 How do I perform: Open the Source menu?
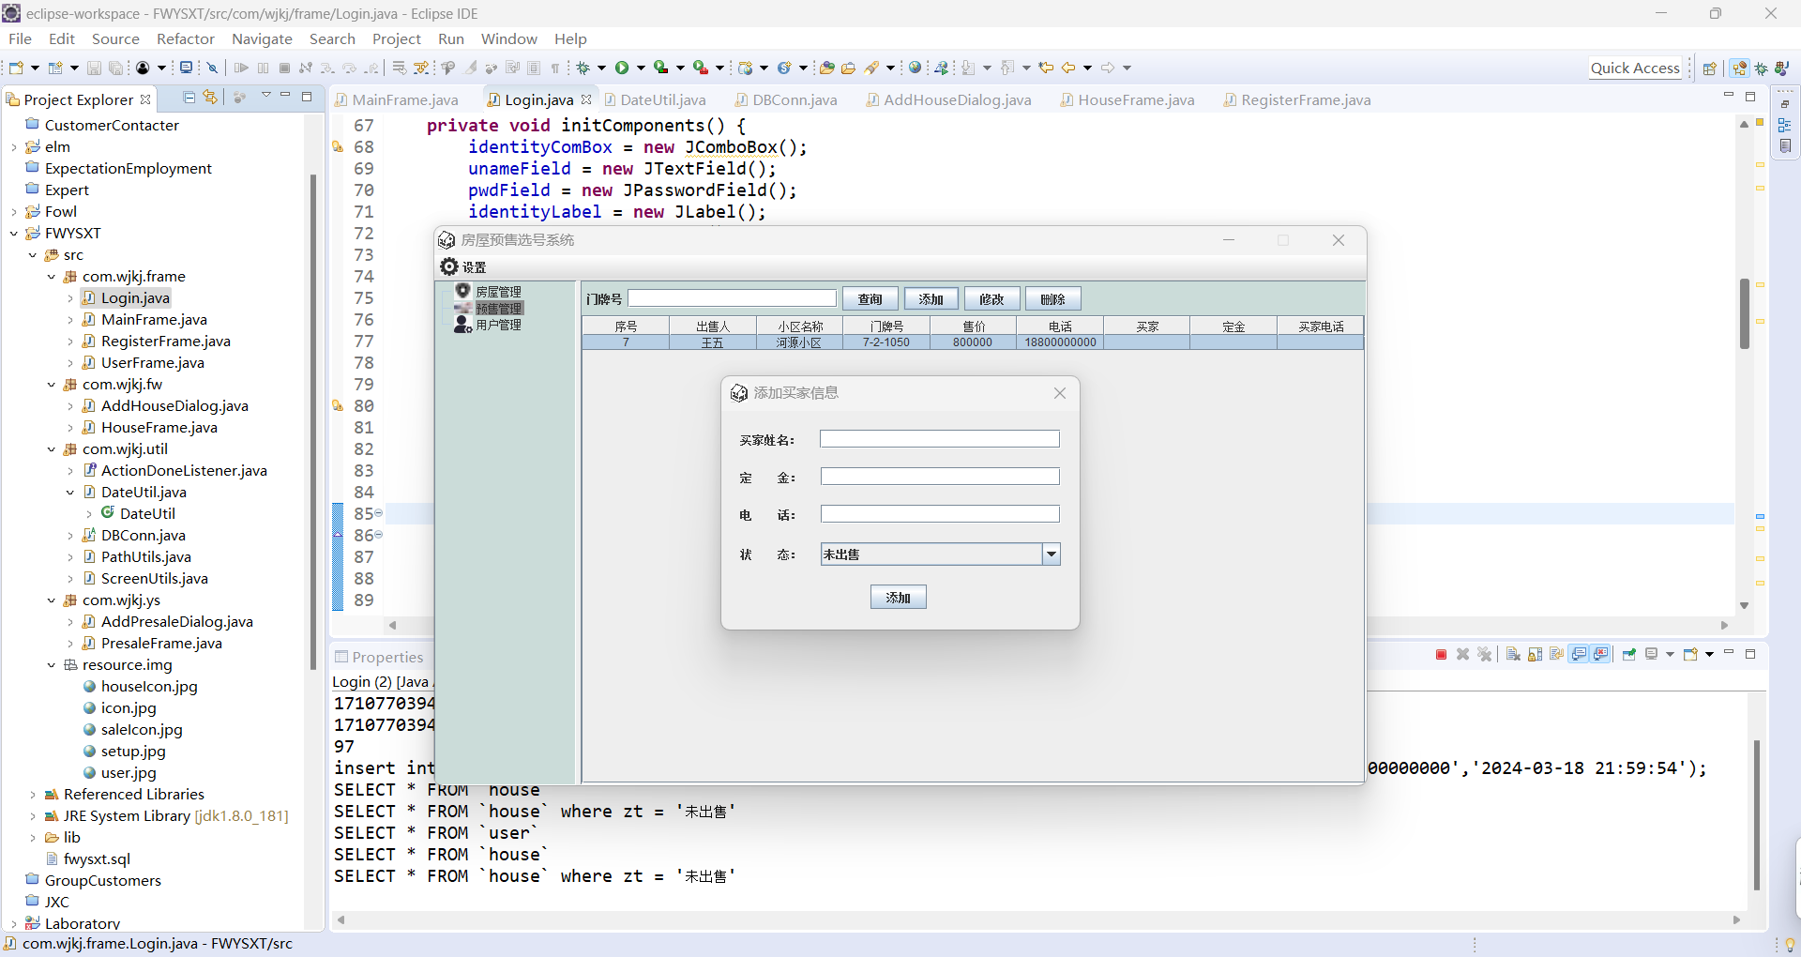click(115, 38)
